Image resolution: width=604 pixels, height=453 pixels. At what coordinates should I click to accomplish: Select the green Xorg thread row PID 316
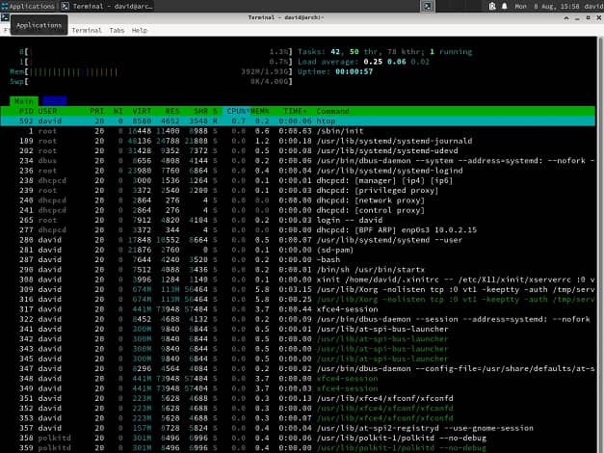[298, 299]
